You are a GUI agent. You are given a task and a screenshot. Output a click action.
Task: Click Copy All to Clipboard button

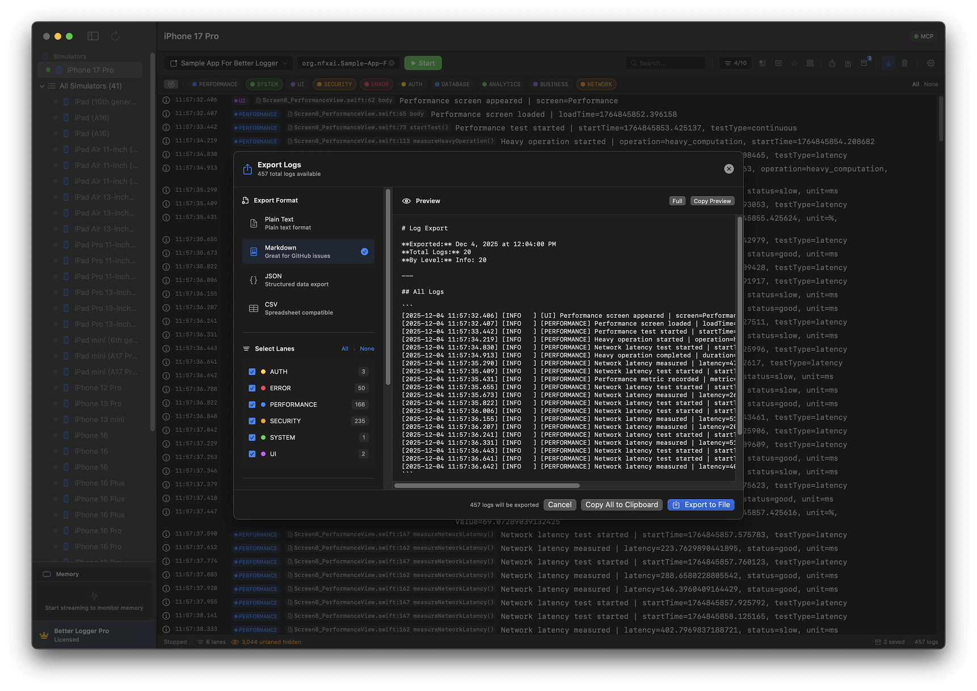(x=621, y=505)
